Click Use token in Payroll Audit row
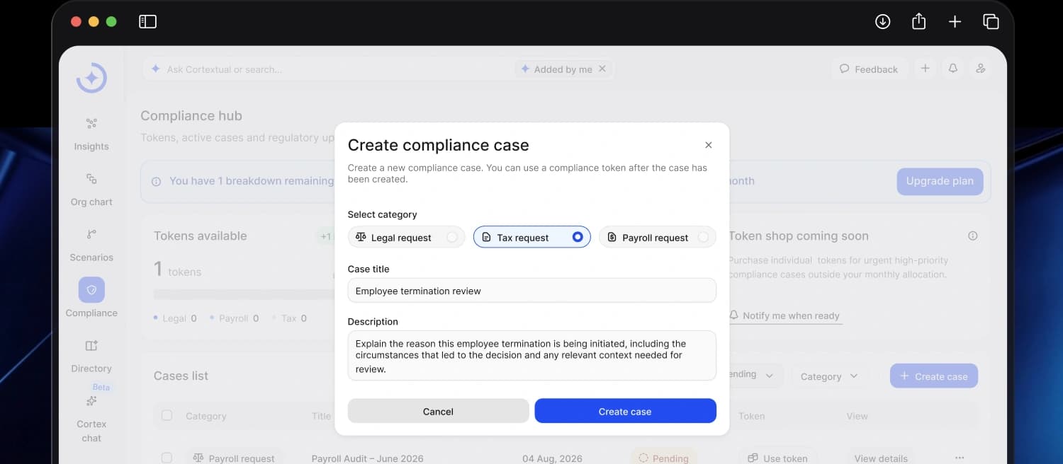Viewport: 1063px width, 464px height. [x=778, y=458]
